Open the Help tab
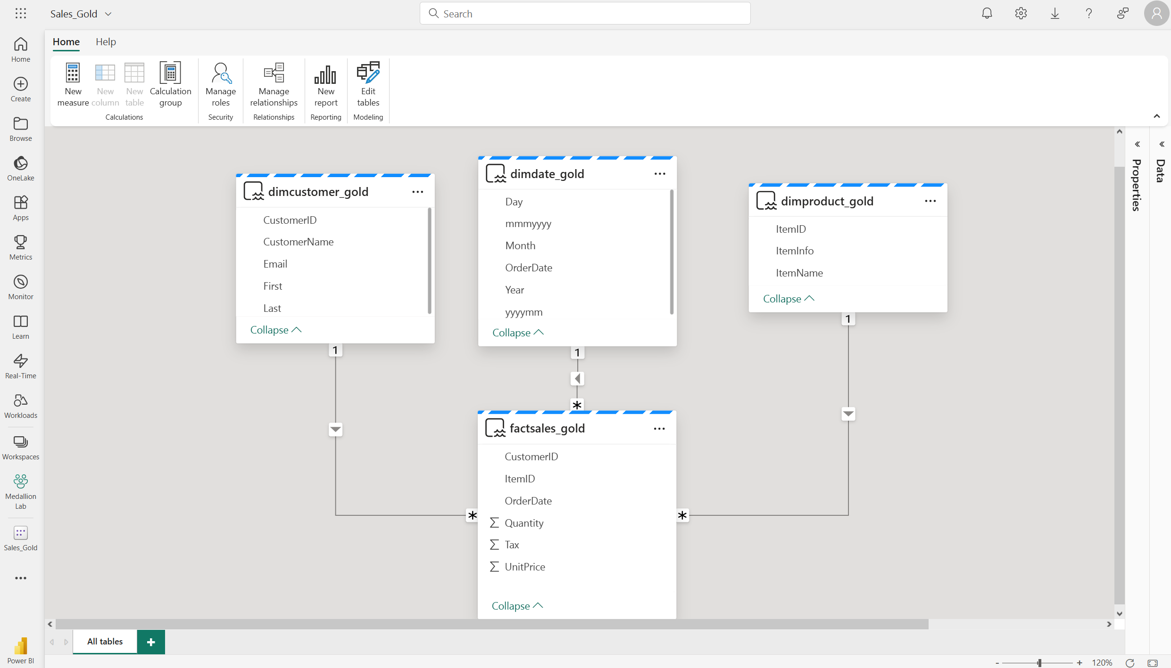Viewport: 1171px width, 668px height. click(x=106, y=41)
